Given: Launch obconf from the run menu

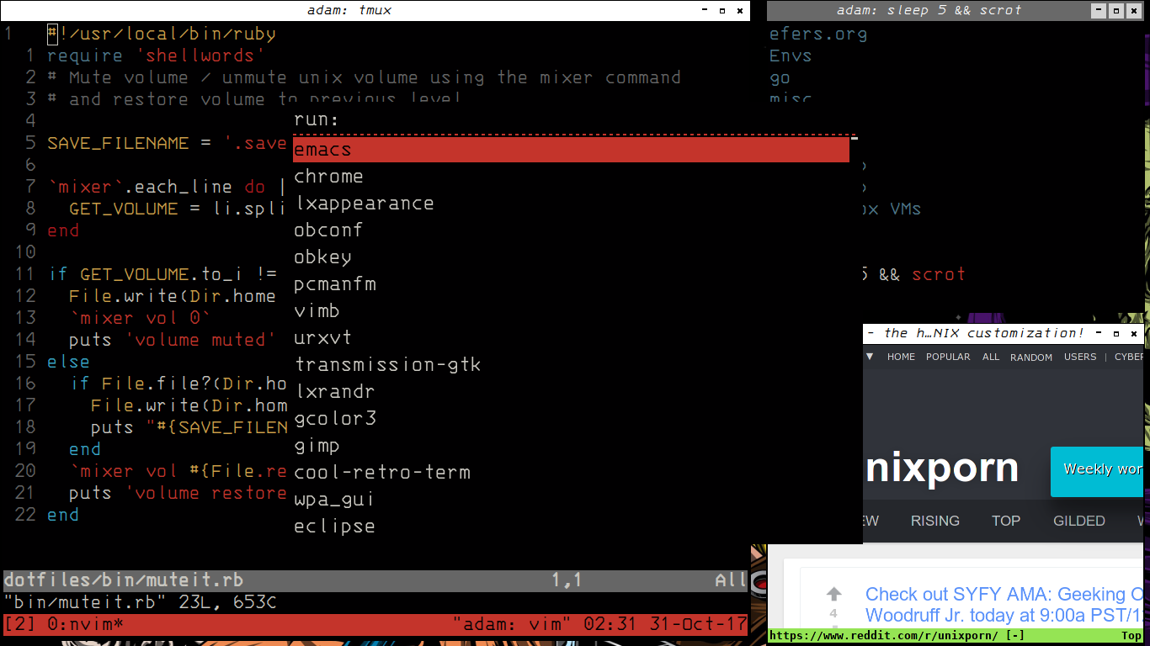Looking at the screenshot, I should 328,230.
